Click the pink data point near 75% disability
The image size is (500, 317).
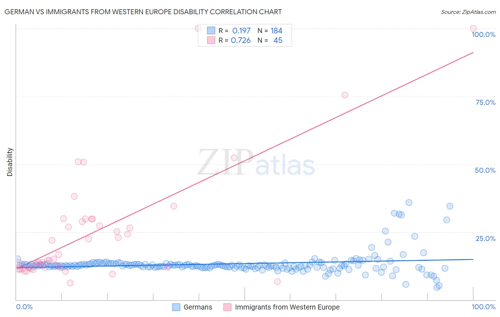(x=345, y=95)
